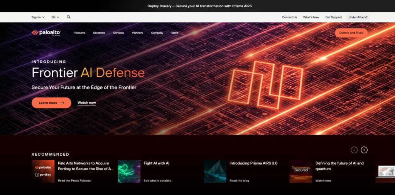Image resolution: width=395 pixels, height=195 pixels.
Task: Open the Solutions menu
Action: pos(99,33)
